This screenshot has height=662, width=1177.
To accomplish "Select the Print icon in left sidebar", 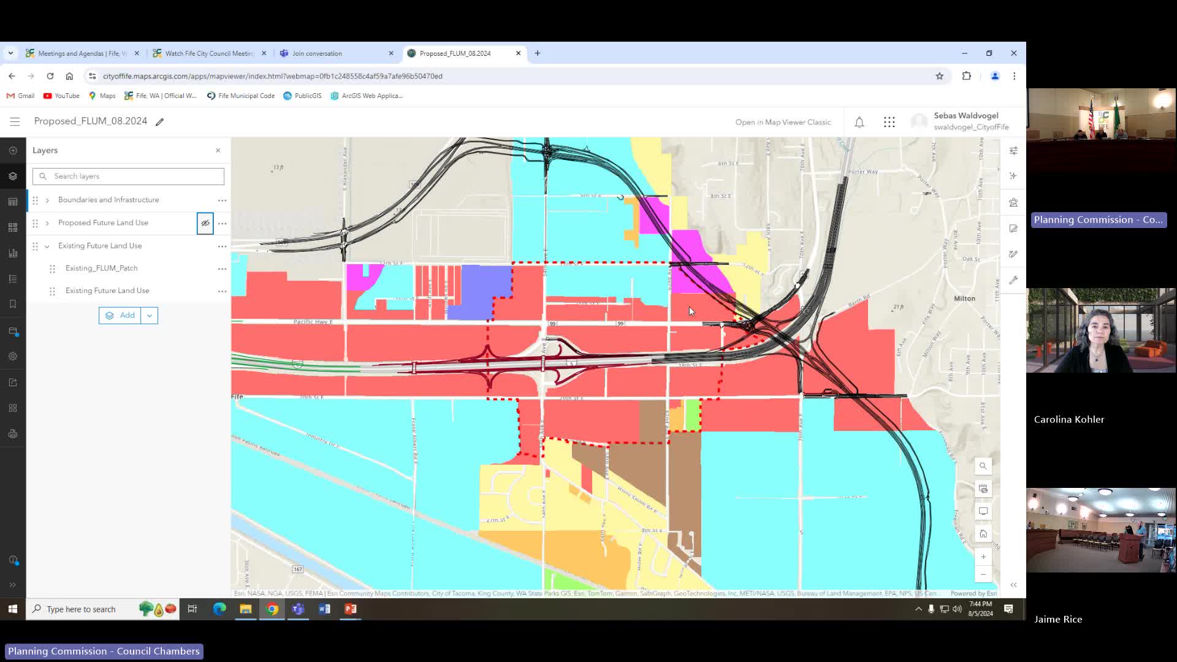I will pyautogui.click(x=13, y=433).
